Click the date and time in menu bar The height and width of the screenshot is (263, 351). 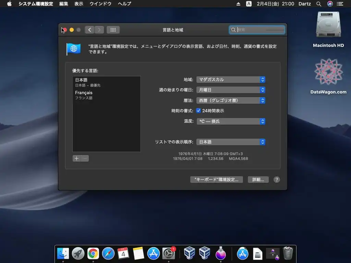pyautogui.click(x=275, y=4)
